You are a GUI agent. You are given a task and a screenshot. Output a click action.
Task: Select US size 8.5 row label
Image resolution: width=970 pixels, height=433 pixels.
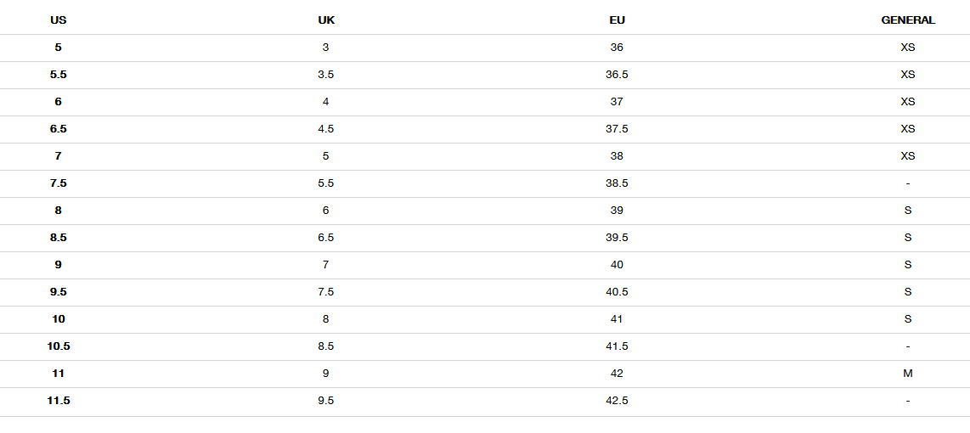pyautogui.click(x=58, y=238)
